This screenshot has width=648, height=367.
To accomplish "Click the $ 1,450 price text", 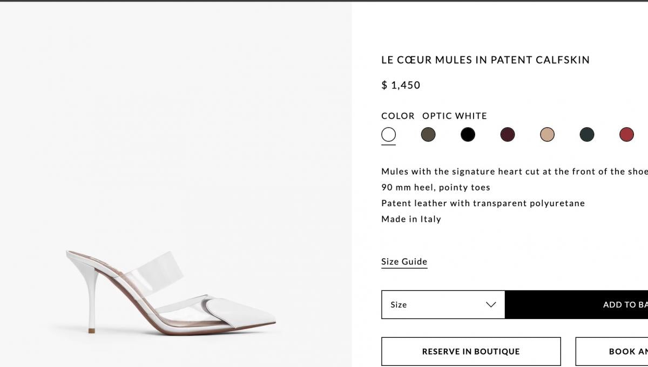I will click(401, 85).
